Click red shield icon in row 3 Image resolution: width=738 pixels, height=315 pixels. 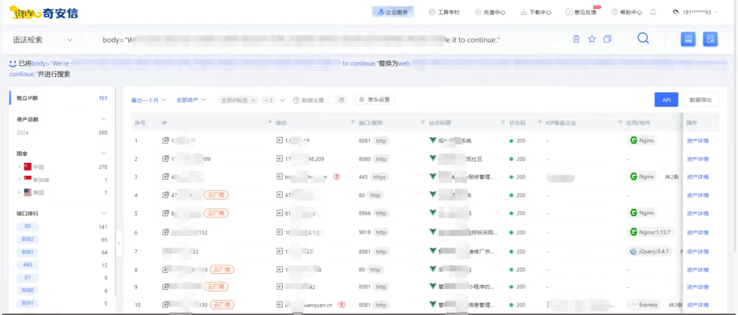[337, 177]
